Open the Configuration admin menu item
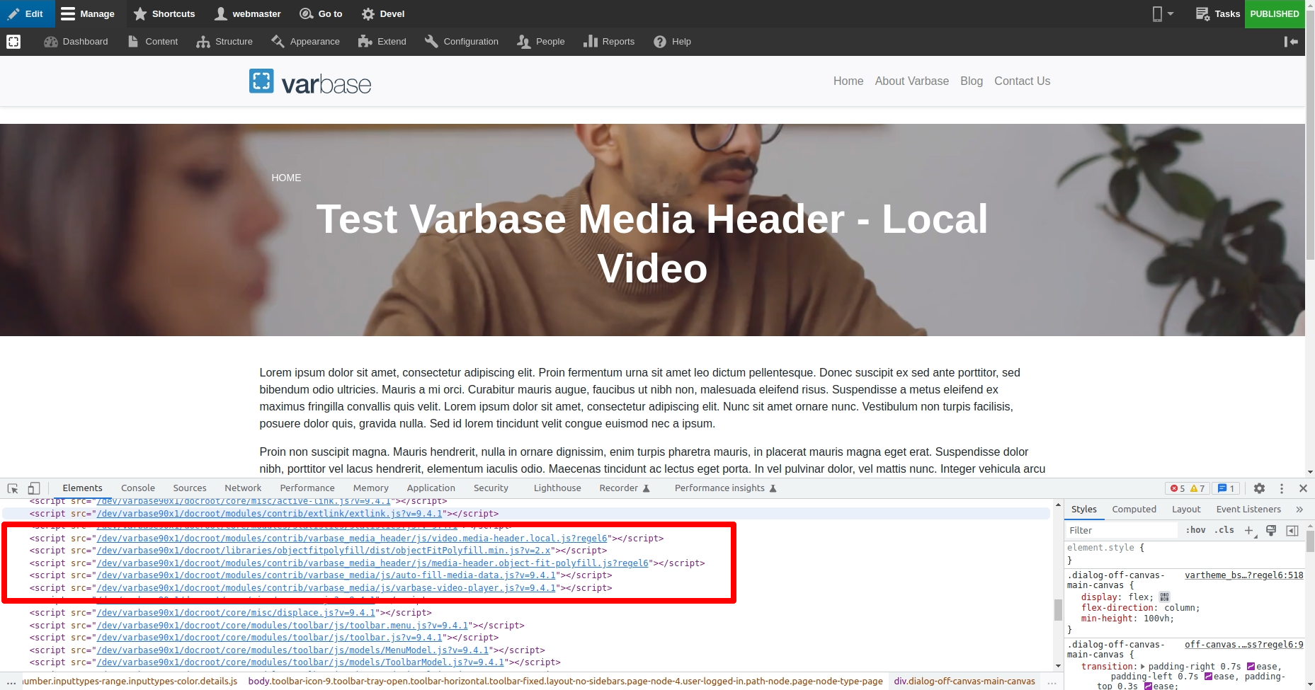This screenshot has width=1315, height=690. [x=462, y=42]
